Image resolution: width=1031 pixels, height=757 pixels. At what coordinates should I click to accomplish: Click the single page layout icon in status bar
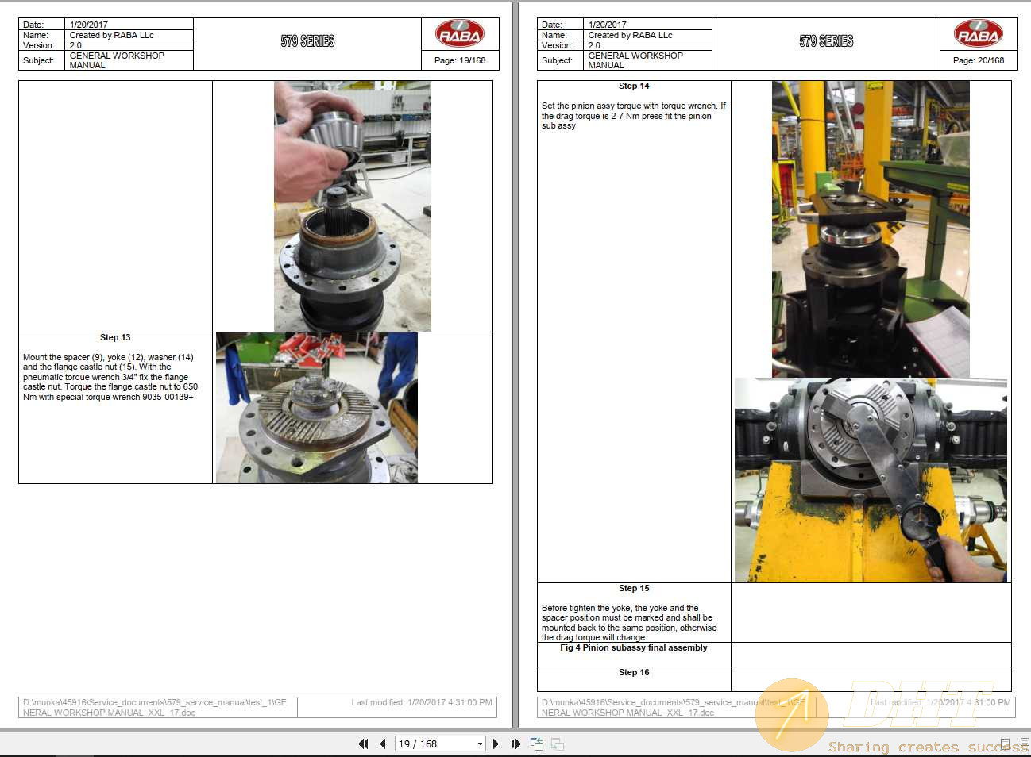click(x=1005, y=744)
